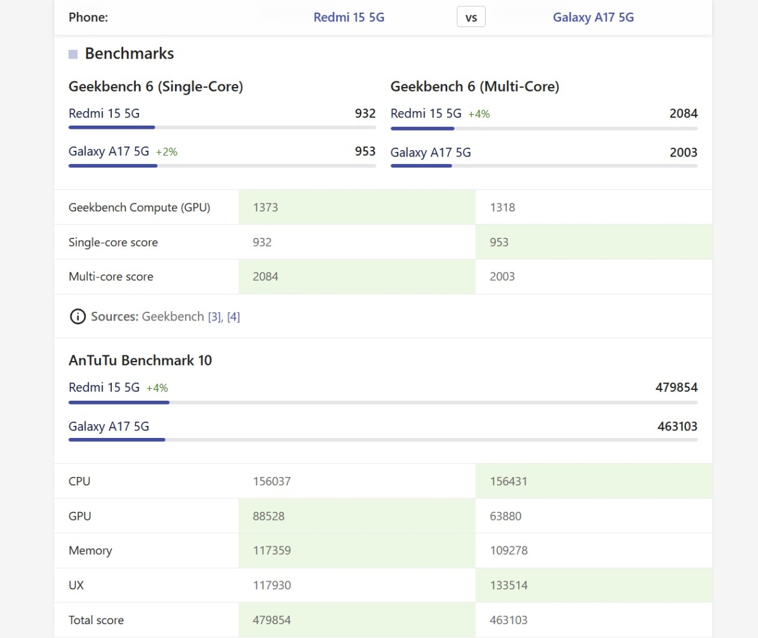Click Galaxy A17 5G single-core progress bar
Image resolution: width=758 pixels, height=638 pixels.
pos(222,166)
